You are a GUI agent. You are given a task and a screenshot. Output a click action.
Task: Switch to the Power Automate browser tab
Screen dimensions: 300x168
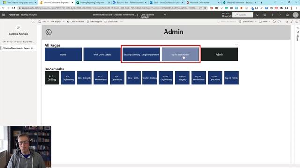click(130, 3)
